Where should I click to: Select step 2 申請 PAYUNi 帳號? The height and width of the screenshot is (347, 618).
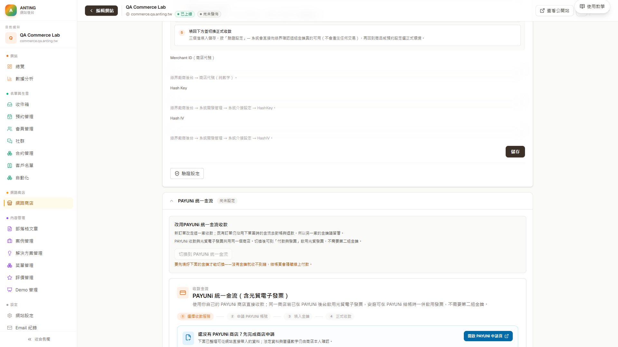click(249, 316)
